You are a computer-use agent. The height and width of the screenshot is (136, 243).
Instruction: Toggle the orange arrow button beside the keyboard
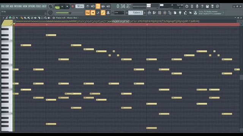tap(93, 12)
